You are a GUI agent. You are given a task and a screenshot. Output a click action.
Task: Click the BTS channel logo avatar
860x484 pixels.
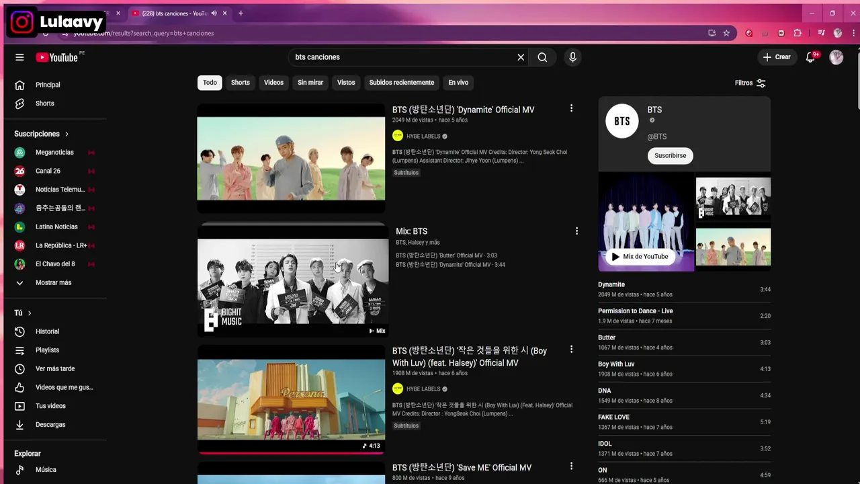point(622,121)
